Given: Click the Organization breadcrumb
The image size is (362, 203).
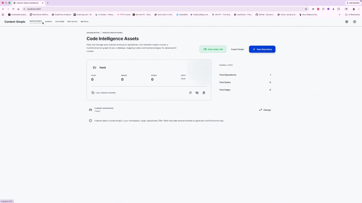Looking at the screenshot, I should pyautogui.click(x=93, y=32).
